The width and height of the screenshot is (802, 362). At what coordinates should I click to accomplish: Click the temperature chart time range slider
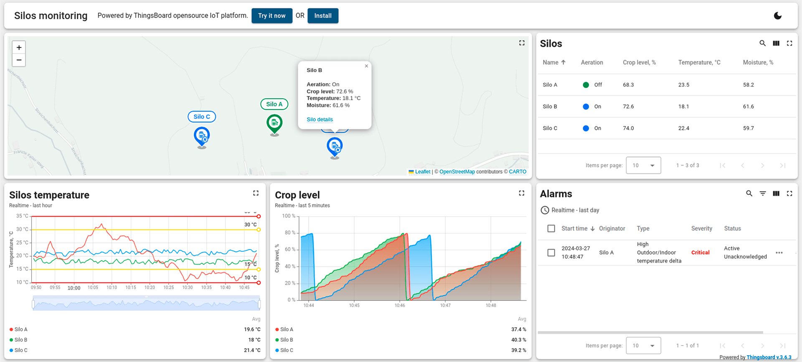tap(146, 304)
